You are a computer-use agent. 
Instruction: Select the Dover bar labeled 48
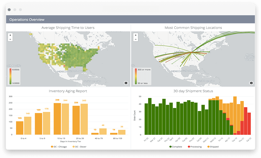pyautogui.click(x=103, y=131)
